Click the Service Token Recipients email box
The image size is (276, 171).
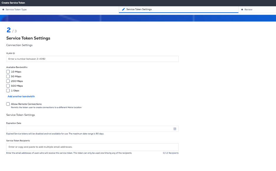(92, 147)
